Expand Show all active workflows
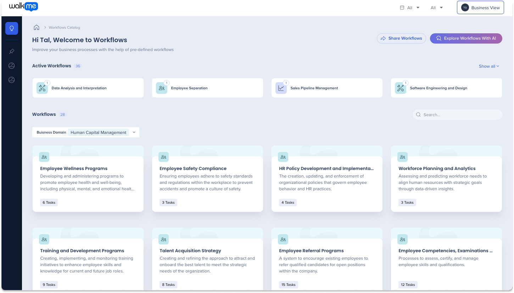This screenshot has height=293, width=514. [489, 66]
